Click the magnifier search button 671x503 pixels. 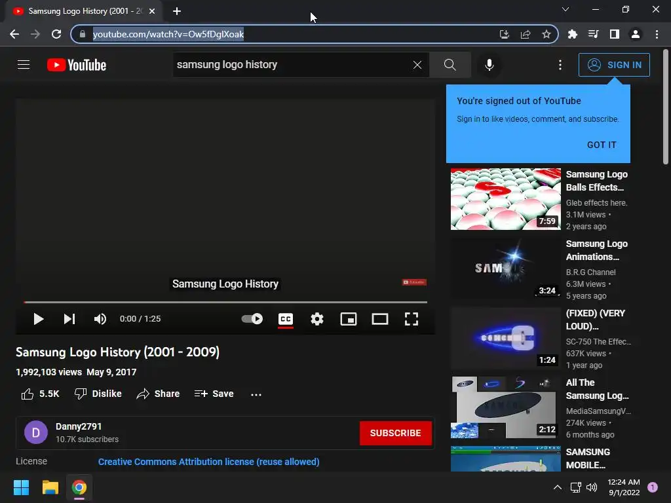[450, 65]
